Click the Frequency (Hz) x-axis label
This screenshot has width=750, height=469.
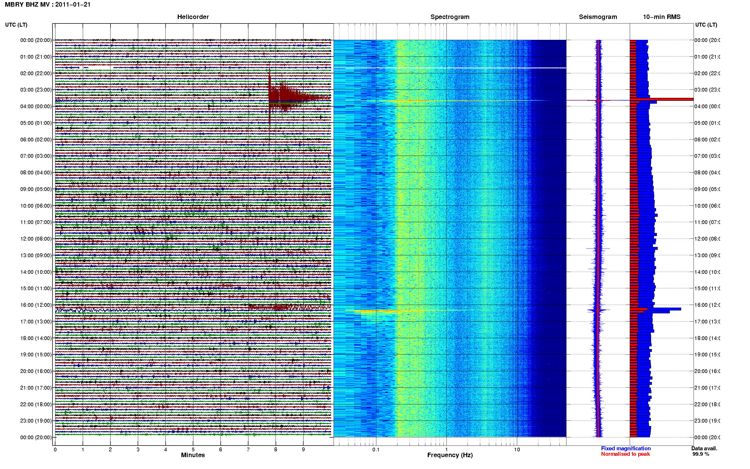point(450,455)
